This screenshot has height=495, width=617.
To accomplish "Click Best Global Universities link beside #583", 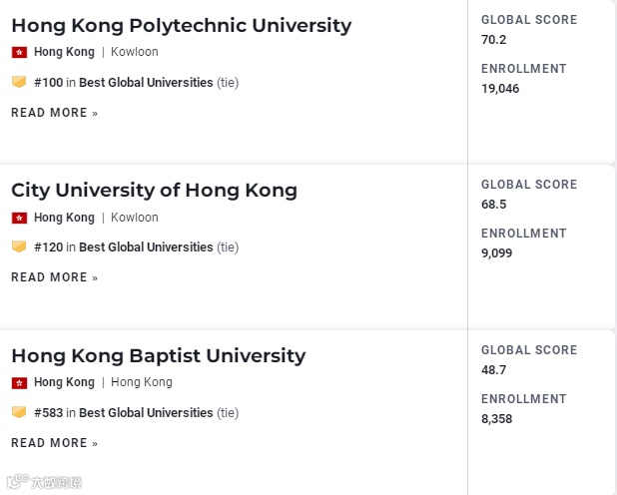I will 146,413.
